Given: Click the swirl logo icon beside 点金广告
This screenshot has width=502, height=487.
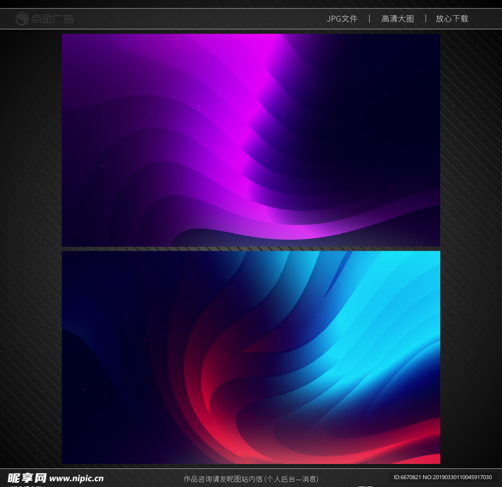Looking at the screenshot, I should point(23,19).
